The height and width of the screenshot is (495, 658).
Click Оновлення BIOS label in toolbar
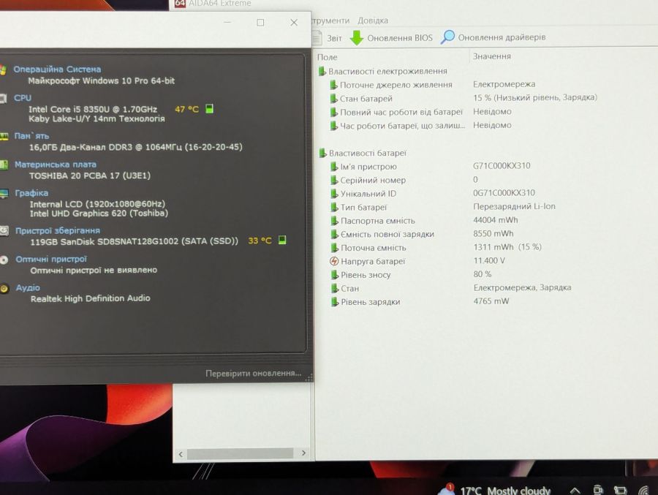(399, 38)
